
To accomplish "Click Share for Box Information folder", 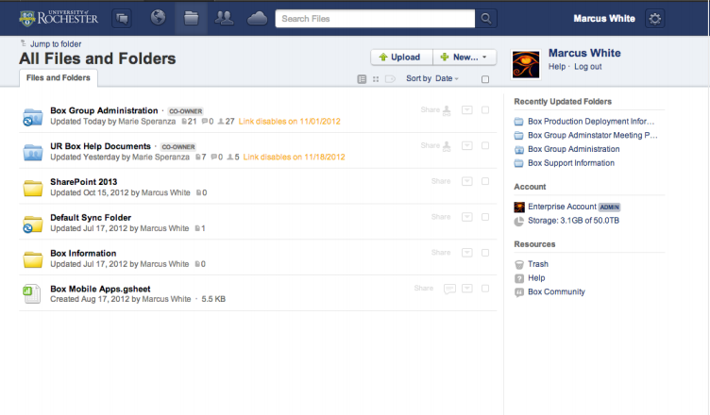I will pyautogui.click(x=441, y=253).
